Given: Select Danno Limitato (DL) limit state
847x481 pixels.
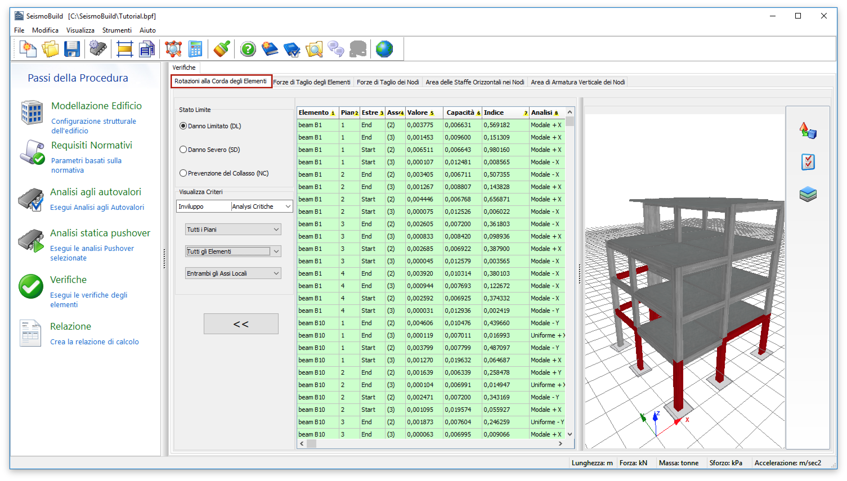Looking at the screenshot, I should pos(183,126).
